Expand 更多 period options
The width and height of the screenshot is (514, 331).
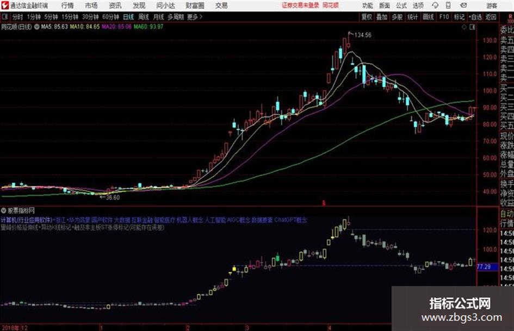pos(195,17)
